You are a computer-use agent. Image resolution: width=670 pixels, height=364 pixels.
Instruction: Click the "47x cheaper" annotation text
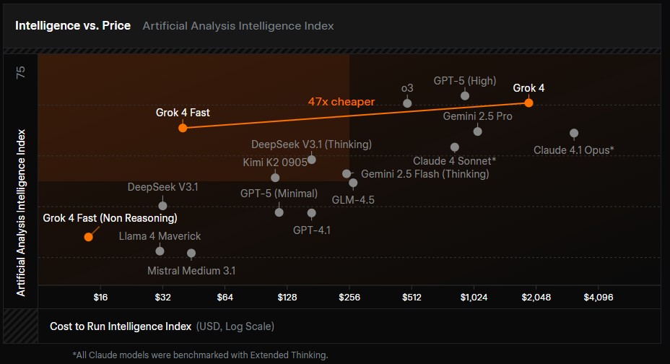tap(341, 102)
